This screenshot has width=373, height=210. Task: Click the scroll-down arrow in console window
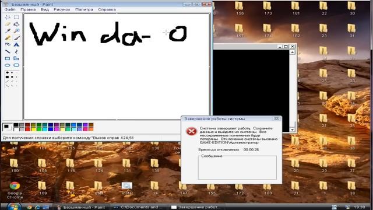tap(293, 129)
